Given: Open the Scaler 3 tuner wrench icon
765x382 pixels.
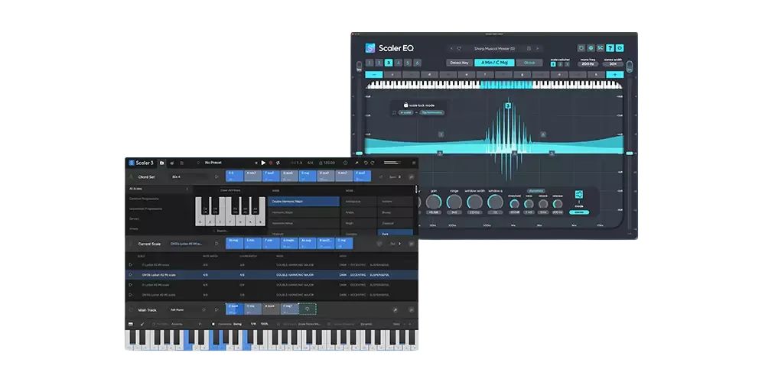Looking at the screenshot, I should tap(356, 163).
